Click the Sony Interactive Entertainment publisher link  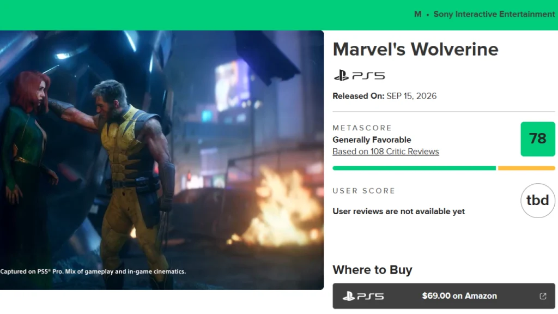(494, 14)
